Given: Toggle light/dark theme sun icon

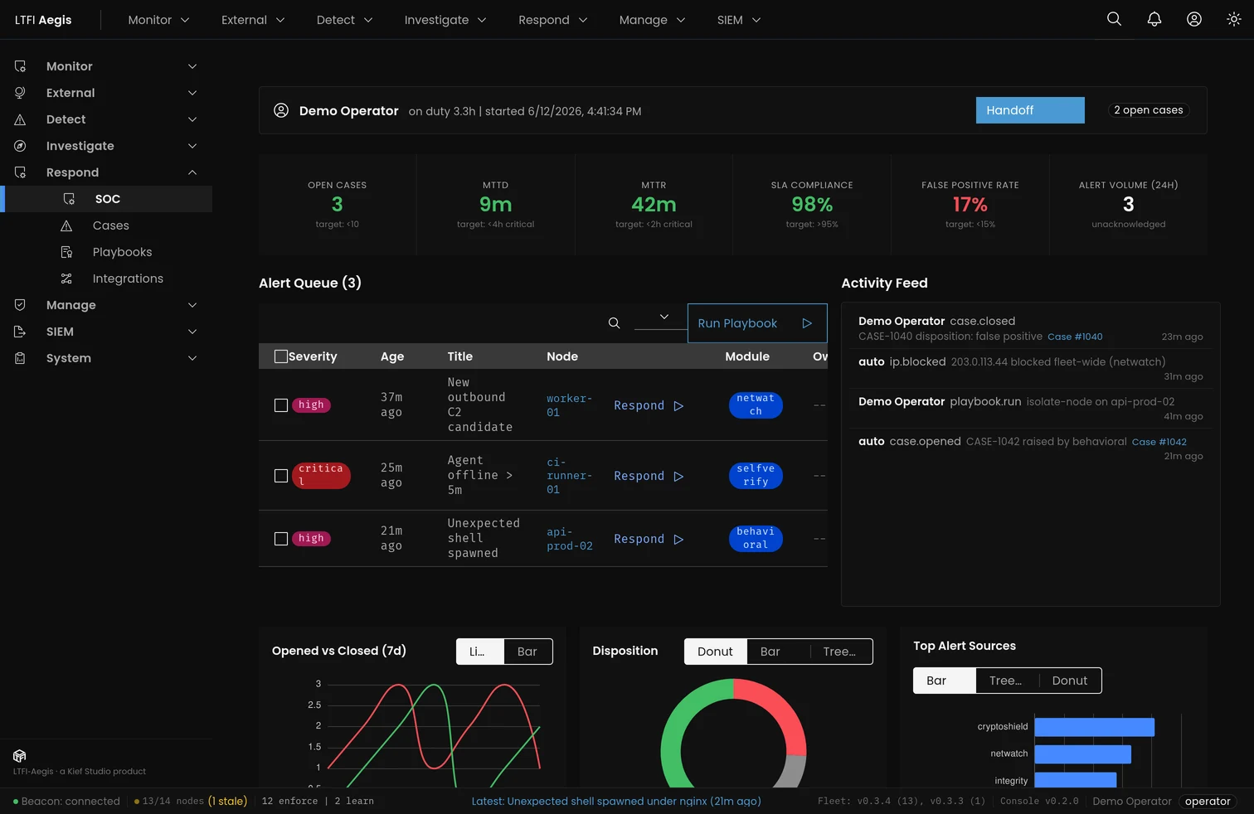Looking at the screenshot, I should coord(1233,19).
